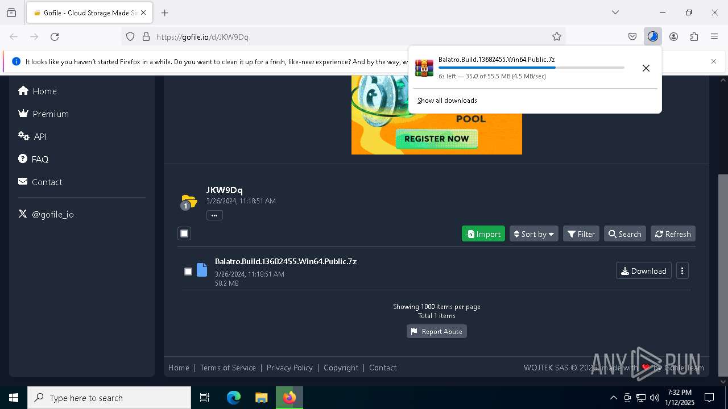Click the taskbar search box
This screenshot has width=728, height=409.
point(109,398)
